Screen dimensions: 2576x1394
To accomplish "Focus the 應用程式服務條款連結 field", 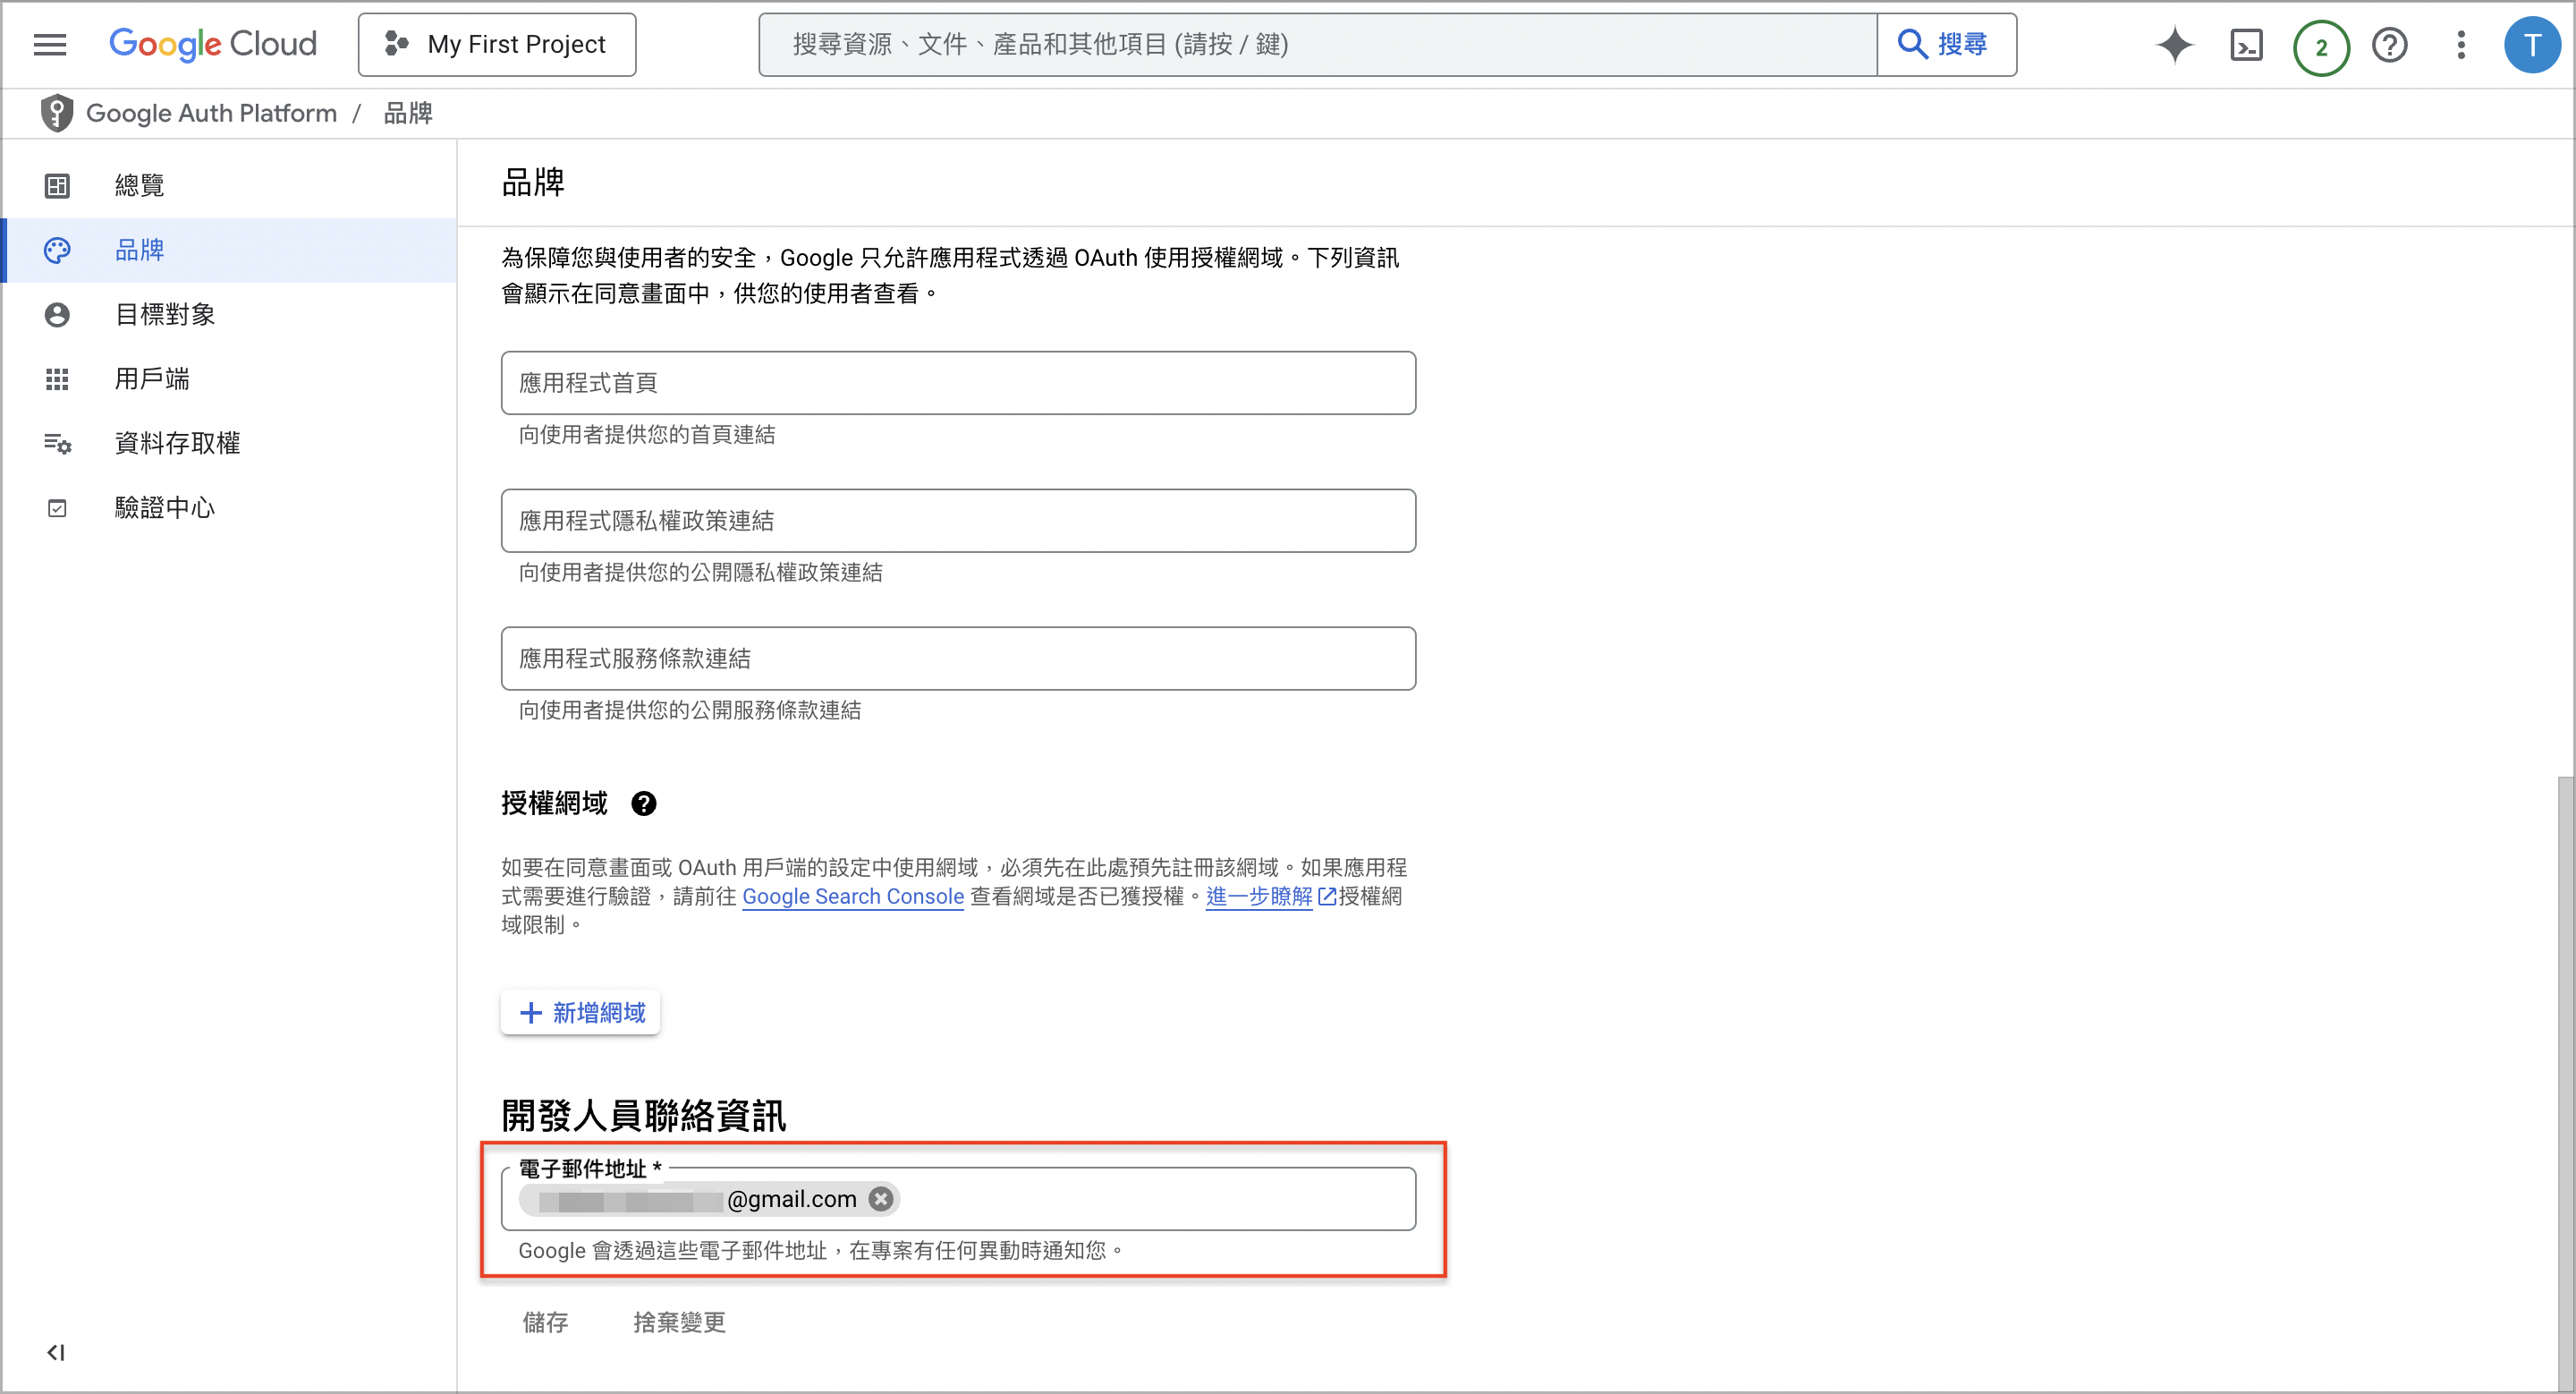I will click(958, 659).
